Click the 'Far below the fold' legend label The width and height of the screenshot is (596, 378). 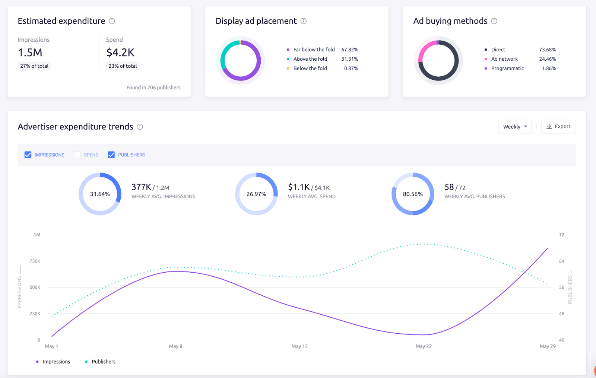click(314, 50)
